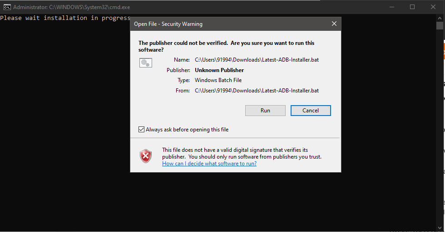Click the From file path value
This screenshot has width=445, height=232.
tap(257, 91)
